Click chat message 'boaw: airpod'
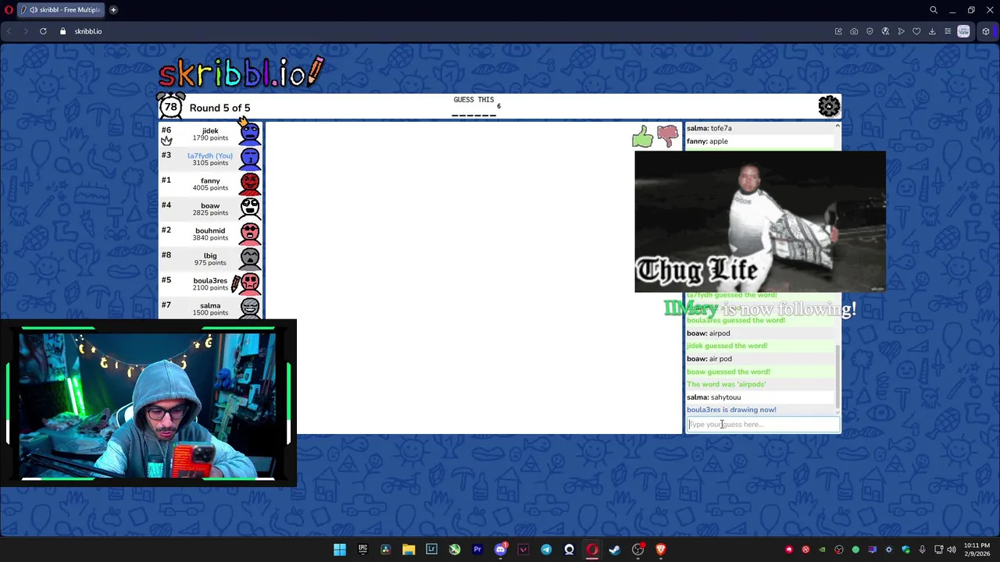This screenshot has height=562, width=1000. point(709,333)
